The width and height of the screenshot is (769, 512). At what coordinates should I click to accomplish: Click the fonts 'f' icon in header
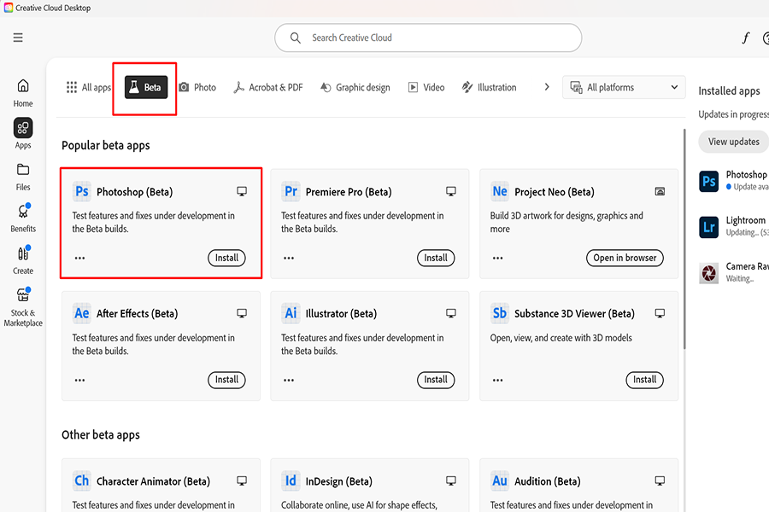pyautogui.click(x=745, y=38)
